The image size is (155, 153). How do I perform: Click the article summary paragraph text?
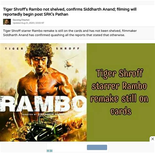click(x=70, y=33)
